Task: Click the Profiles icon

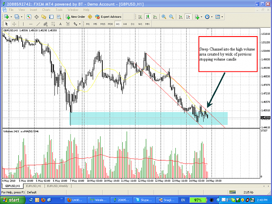Action: coord(17,17)
